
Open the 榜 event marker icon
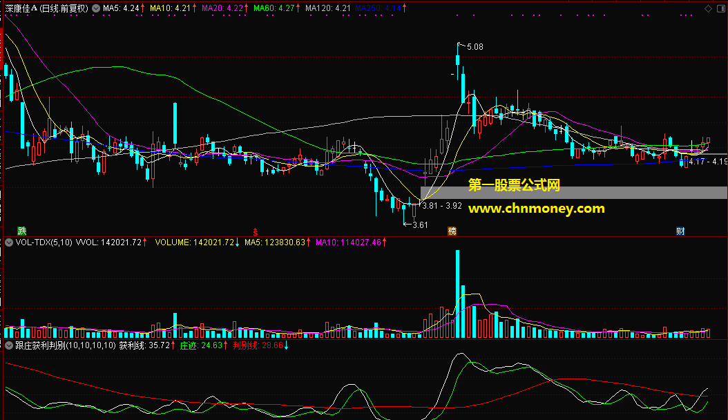pyautogui.click(x=452, y=231)
